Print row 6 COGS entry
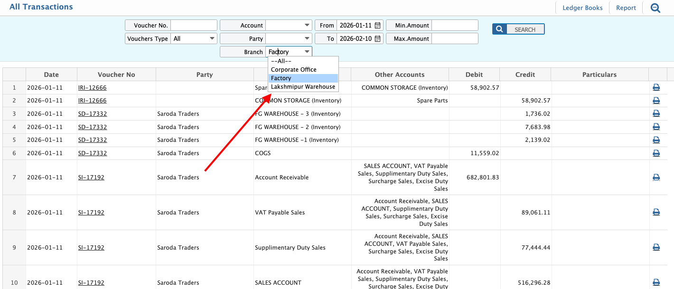 tap(656, 153)
